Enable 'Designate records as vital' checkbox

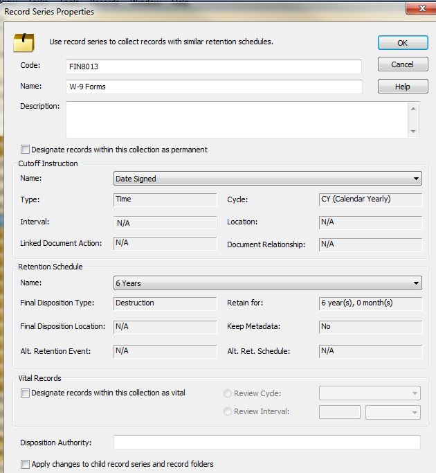click(26, 393)
